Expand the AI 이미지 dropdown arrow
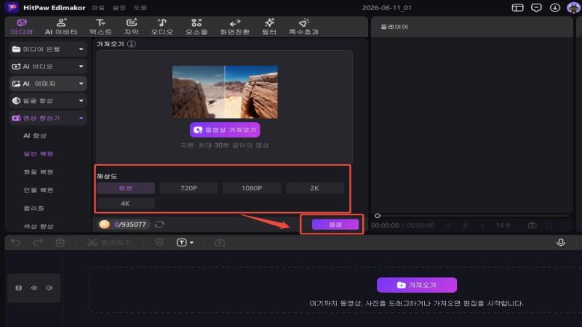Screen dimensions: 582x327 click(x=81, y=84)
